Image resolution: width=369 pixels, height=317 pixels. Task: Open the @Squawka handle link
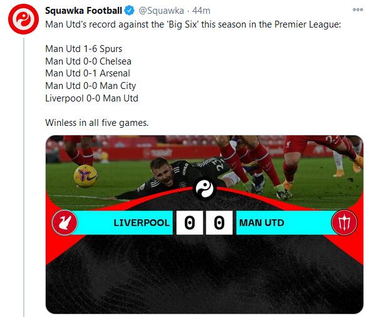coord(161,11)
